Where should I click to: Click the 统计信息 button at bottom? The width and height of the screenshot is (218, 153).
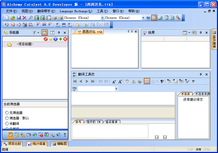37,144
